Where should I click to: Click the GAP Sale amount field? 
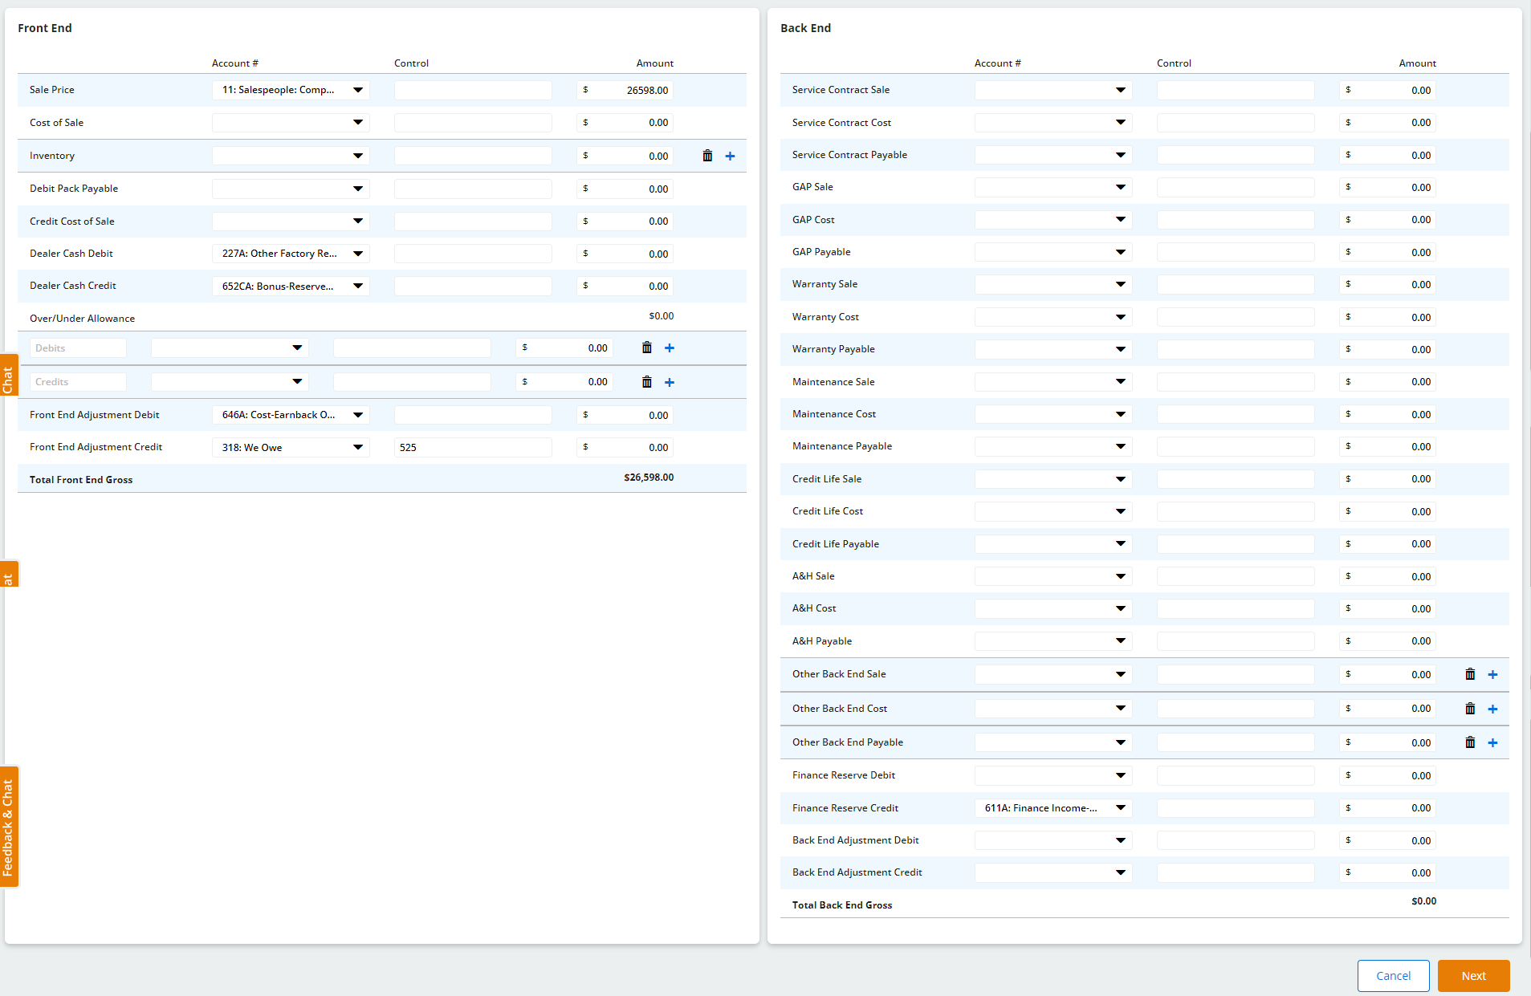[1393, 187]
